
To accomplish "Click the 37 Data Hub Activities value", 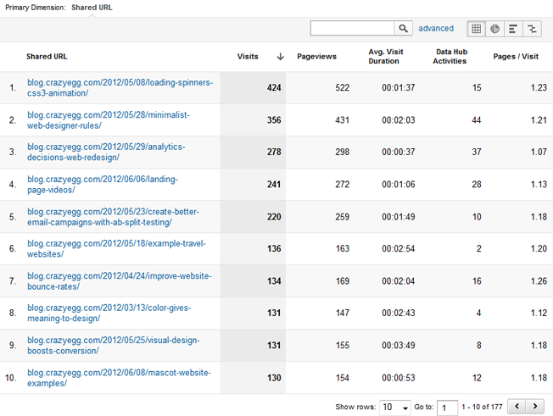I will pyautogui.click(x=477, y=152).
